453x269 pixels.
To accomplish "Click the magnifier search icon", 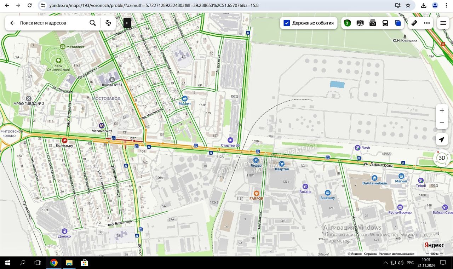I will tap(93, 23).
